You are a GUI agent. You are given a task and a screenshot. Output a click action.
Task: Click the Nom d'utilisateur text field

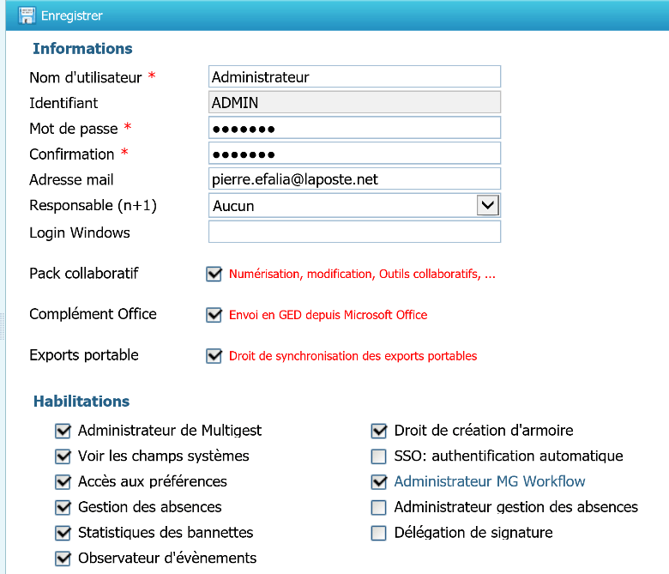354,77
